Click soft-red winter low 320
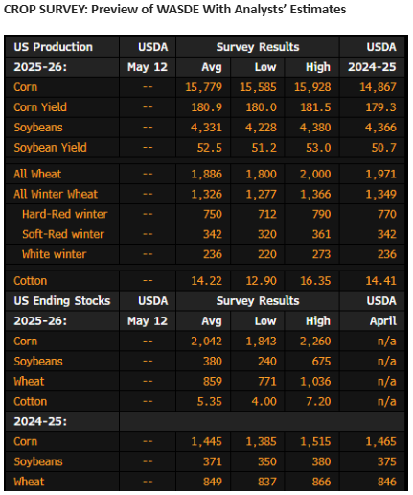Viewport: 413px width, 495px height. click(x=267, y=234)
